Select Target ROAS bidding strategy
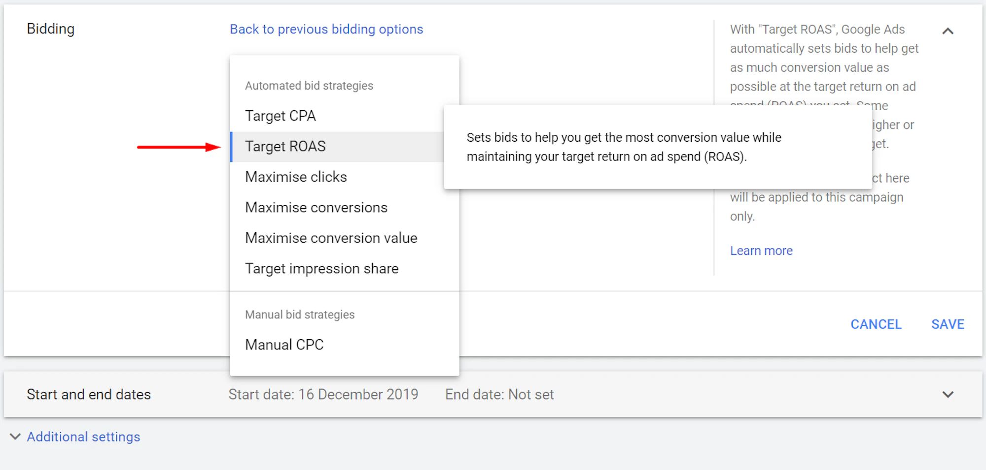The width and height of the screenshot is (986, 470). point(285,146)
